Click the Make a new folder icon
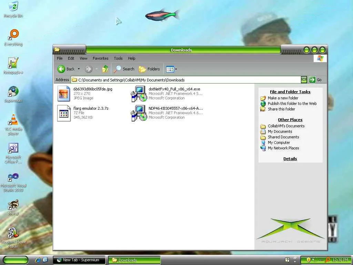353x265 pixels. 263,98
